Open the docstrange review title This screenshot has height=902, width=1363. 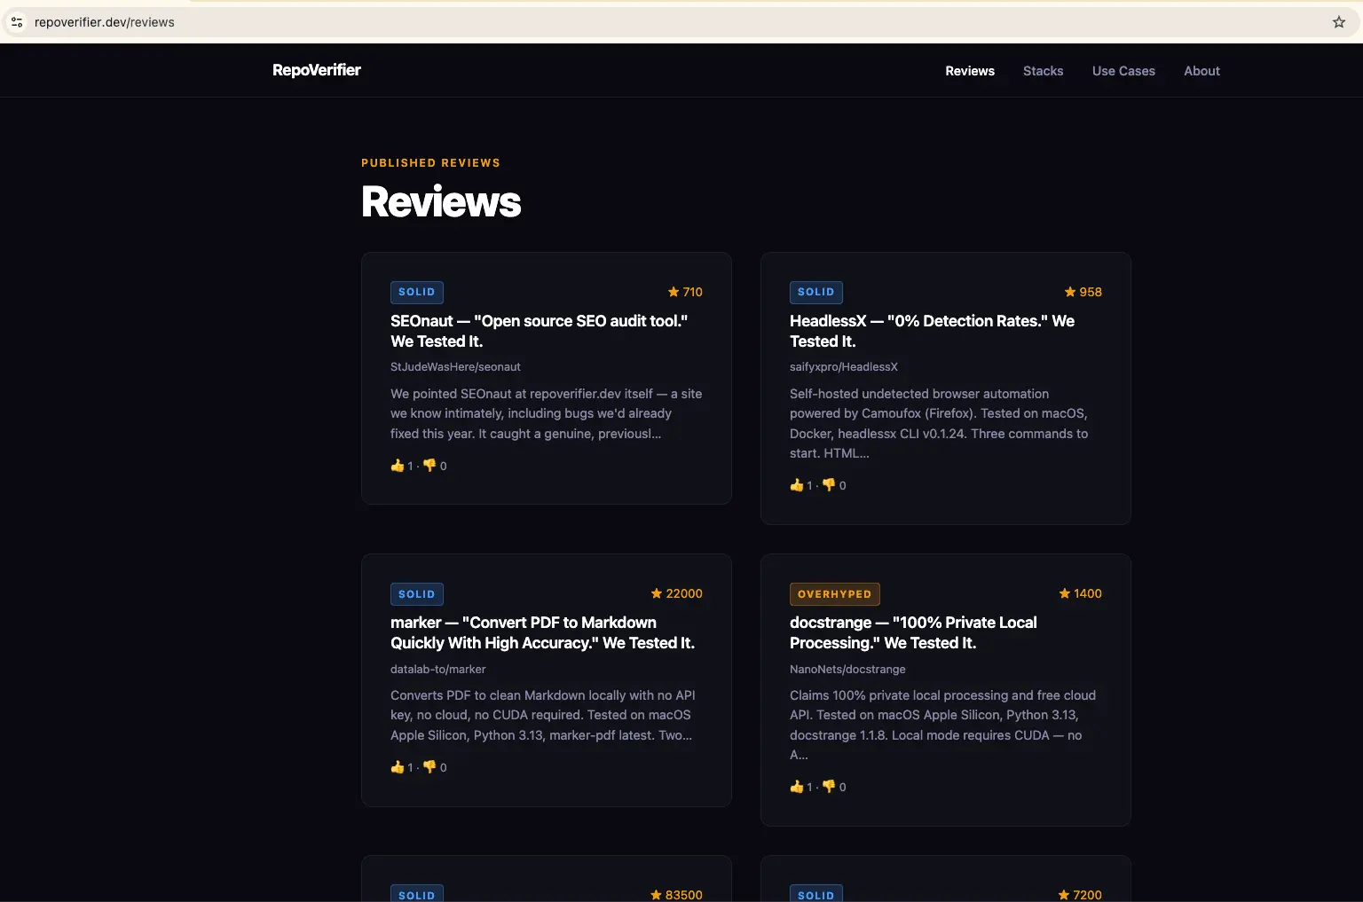click(913, 632)
